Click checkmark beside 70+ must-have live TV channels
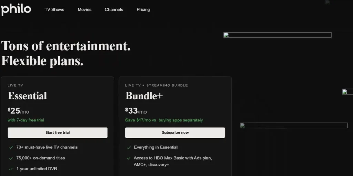This screenshot has height=176, width=353. pos(11,147)
